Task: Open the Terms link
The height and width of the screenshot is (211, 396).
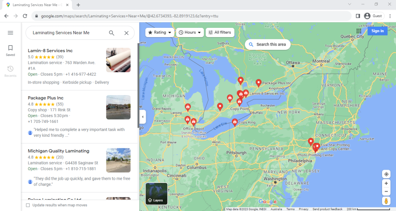Action: click(290, 209)
